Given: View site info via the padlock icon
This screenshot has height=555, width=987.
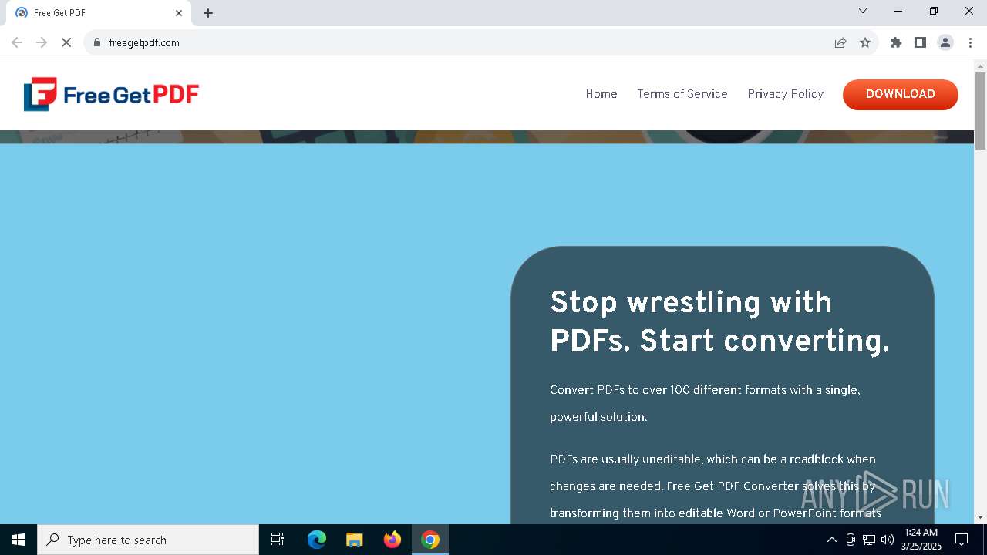Looking at the screenshot, I should pos(97,42).
